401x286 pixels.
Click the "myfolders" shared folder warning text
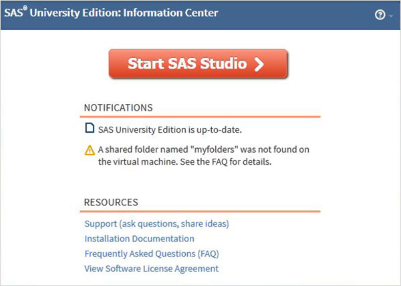click(203, 149)
